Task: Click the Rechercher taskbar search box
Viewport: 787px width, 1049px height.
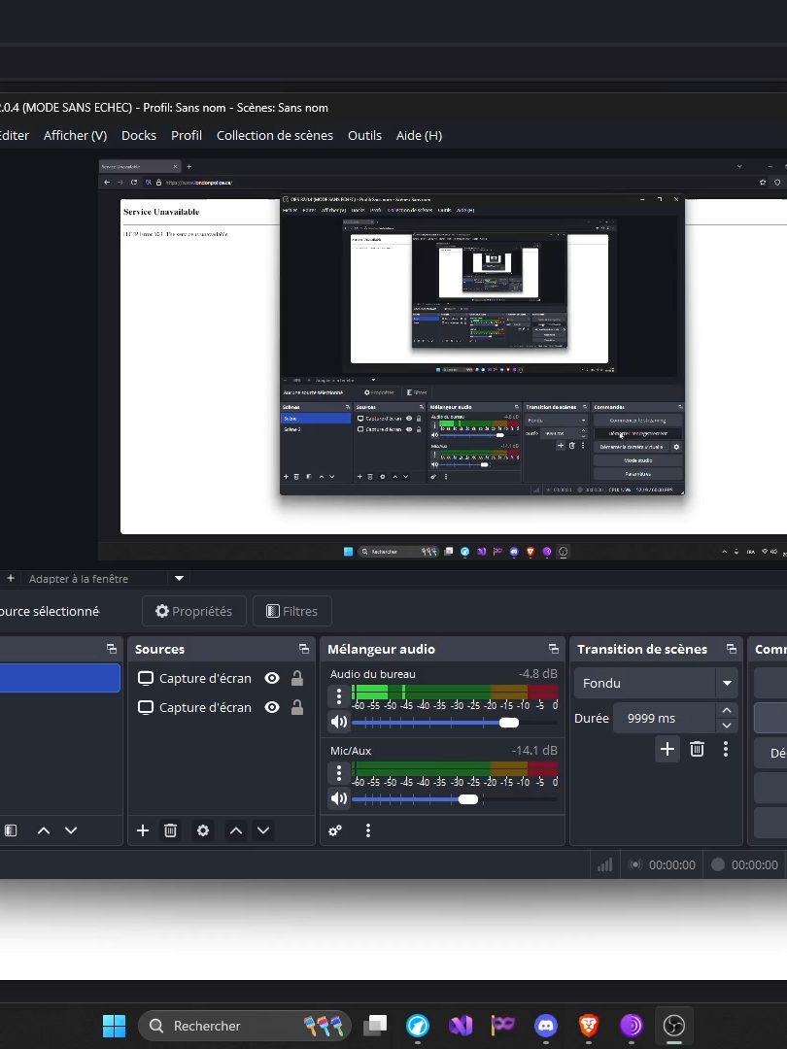Action: 244,1026
